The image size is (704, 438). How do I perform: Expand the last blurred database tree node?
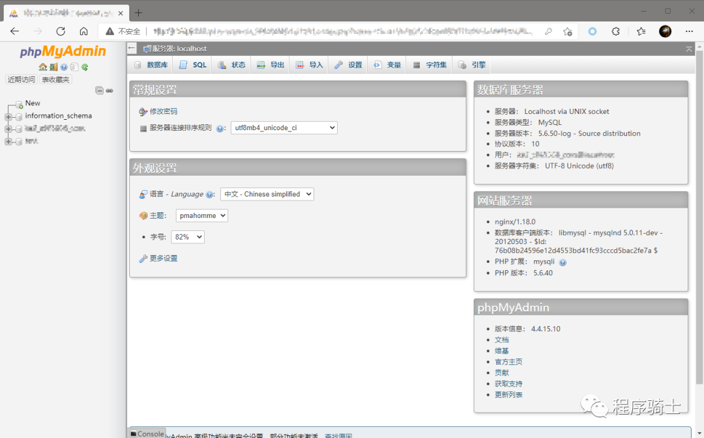pyautogui.click(x=8, y=142)
